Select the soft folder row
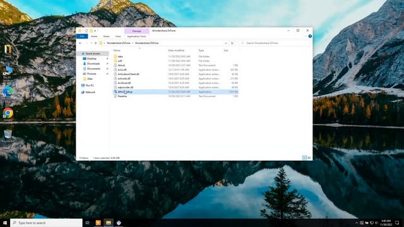The image size is (404, 227). [176, 61]
